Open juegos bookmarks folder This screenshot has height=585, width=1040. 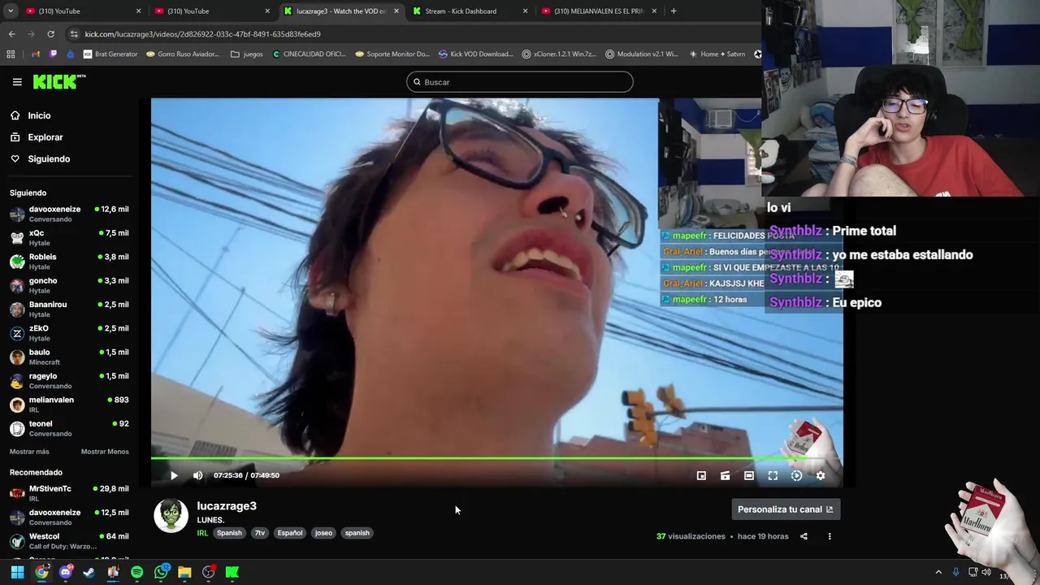(247, 54)
